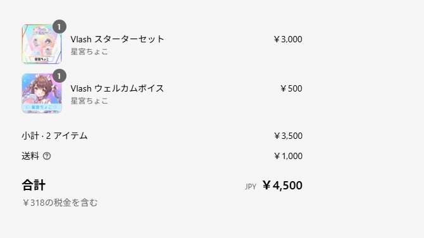The image size is (424, 238).
Task: Open the Vlash ウェルカムボイス product thumbnail
Action: [42, 93]
